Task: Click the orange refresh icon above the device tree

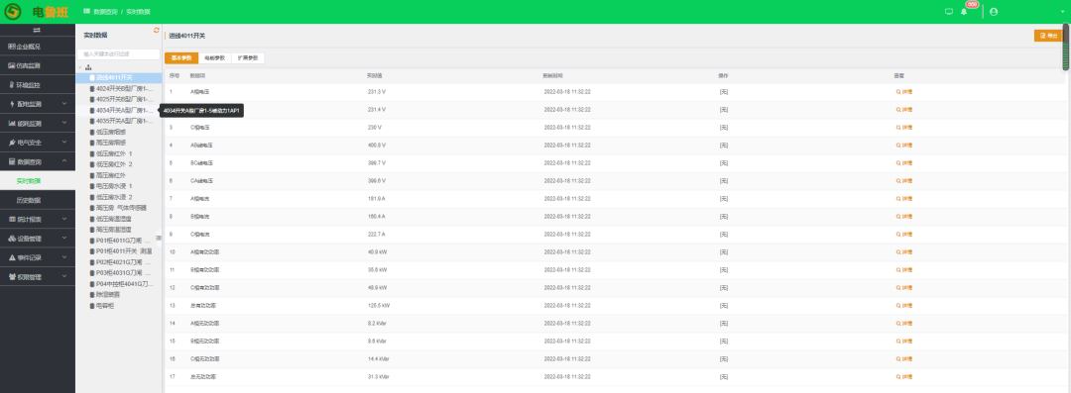Action: [157, 30]
